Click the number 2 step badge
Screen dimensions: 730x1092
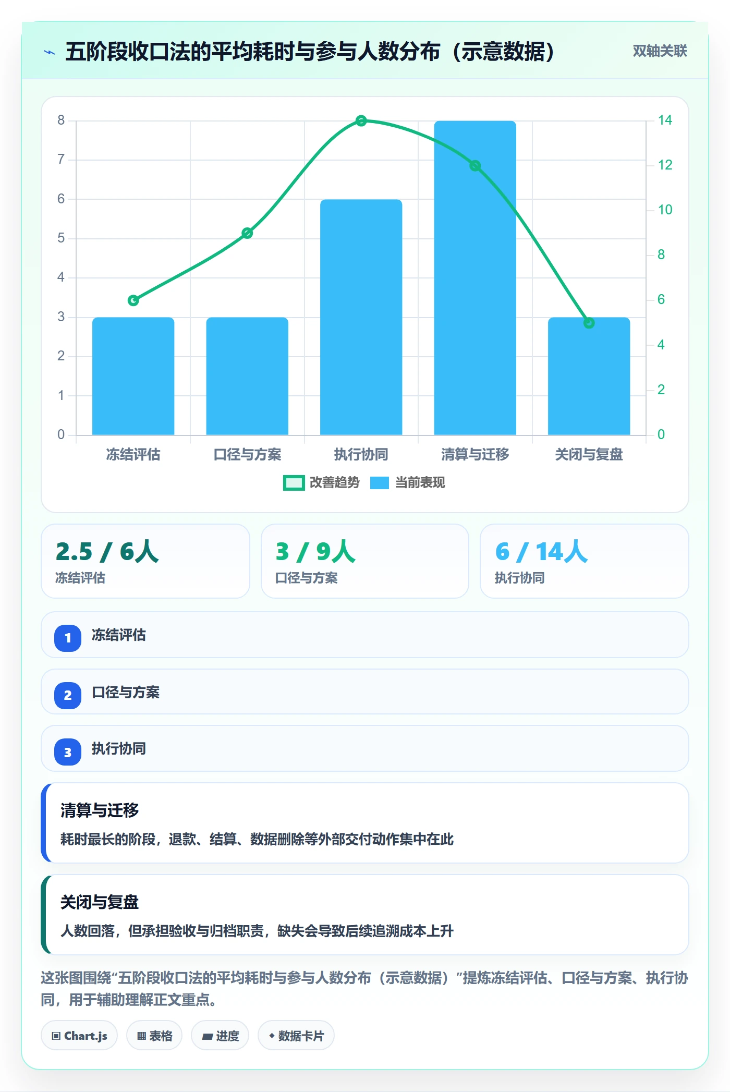[x=68, y=695]
